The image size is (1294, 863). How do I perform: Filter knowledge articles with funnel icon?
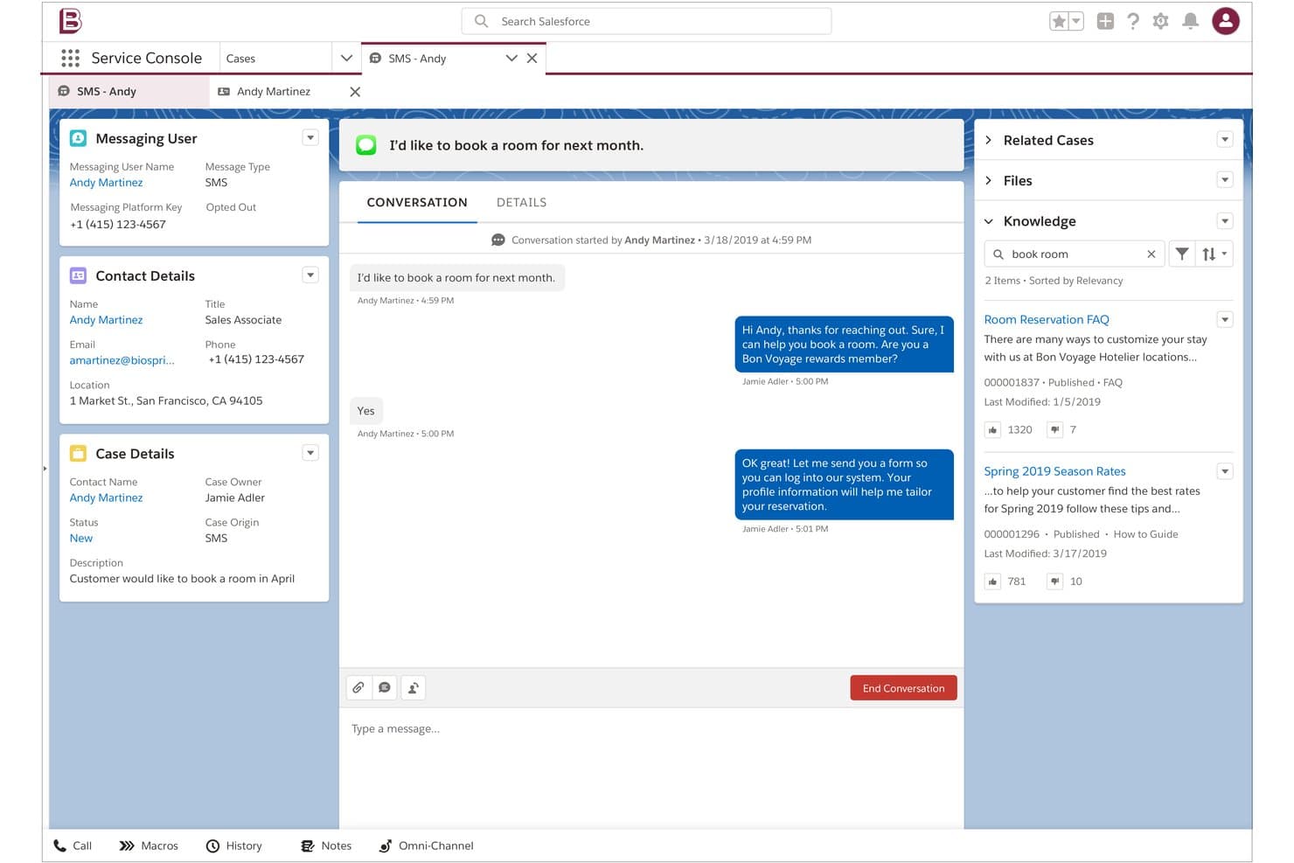point(1182,254)
